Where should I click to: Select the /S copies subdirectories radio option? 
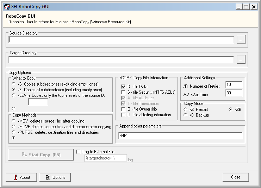tap(14, 84)
